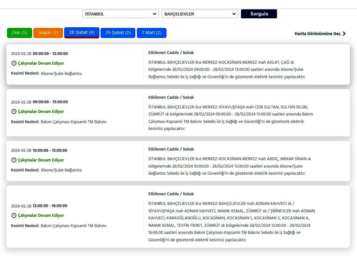Switch to the 29 Şubat (2) tab
Viewport: 357px width, 267px height.
click(118, 33)
